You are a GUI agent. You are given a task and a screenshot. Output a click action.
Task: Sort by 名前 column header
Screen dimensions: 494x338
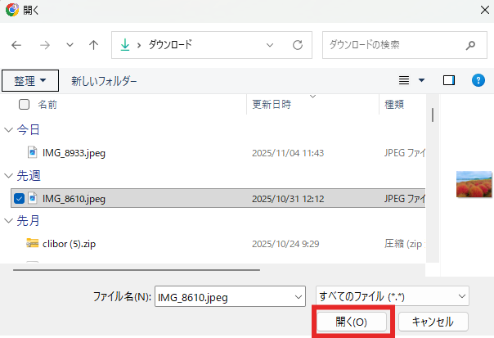(47, 105)
